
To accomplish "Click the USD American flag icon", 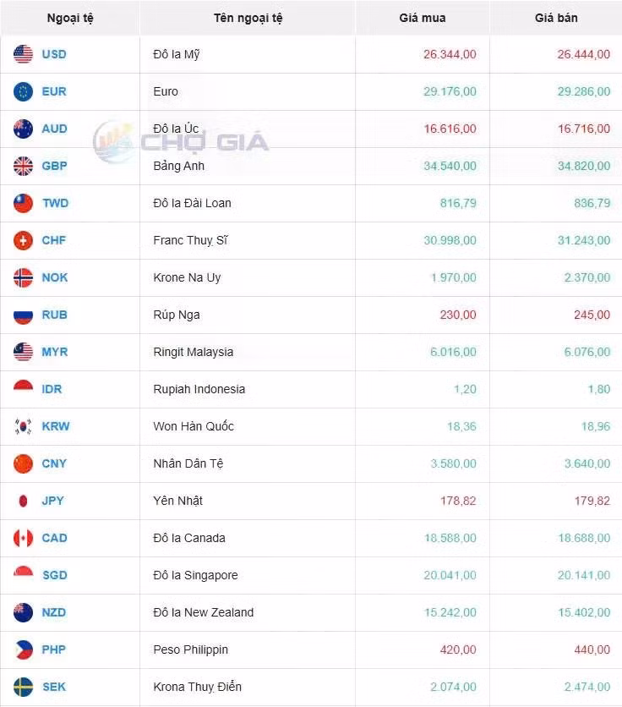I will 23,54.
